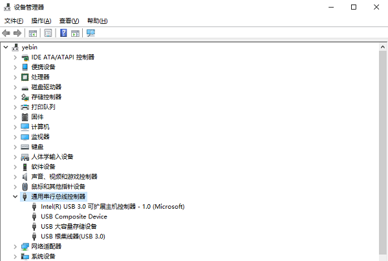The image size is (388, 261).
Task: Collapse the yebin root node
Action: click(6, 47)
